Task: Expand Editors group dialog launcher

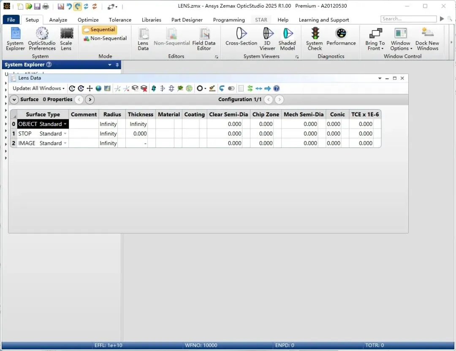Action: tap(216, 57)
